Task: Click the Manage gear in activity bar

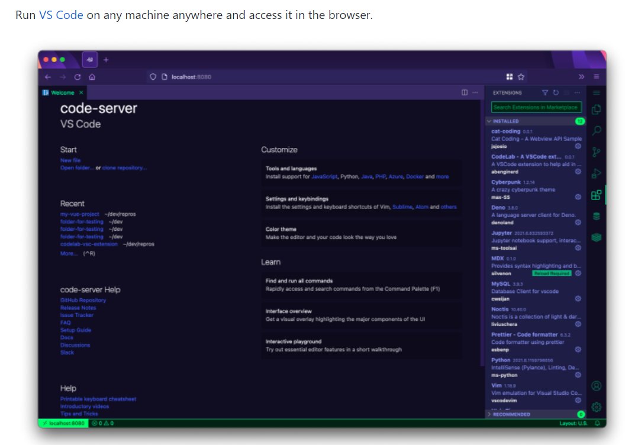Action: [596, 407]
